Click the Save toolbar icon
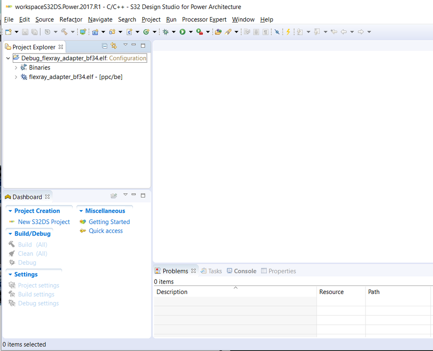Image resolution: width=433 pixels, height=351 pixels. pos(25,32)
